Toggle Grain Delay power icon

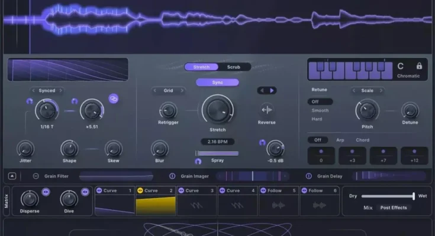[308, 176]
